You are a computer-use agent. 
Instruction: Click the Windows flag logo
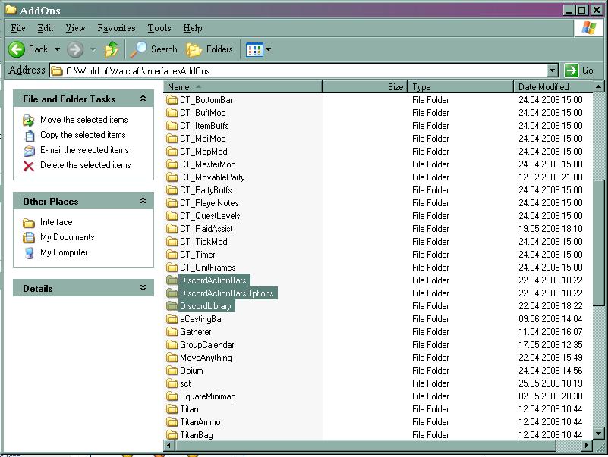point(588,28)
